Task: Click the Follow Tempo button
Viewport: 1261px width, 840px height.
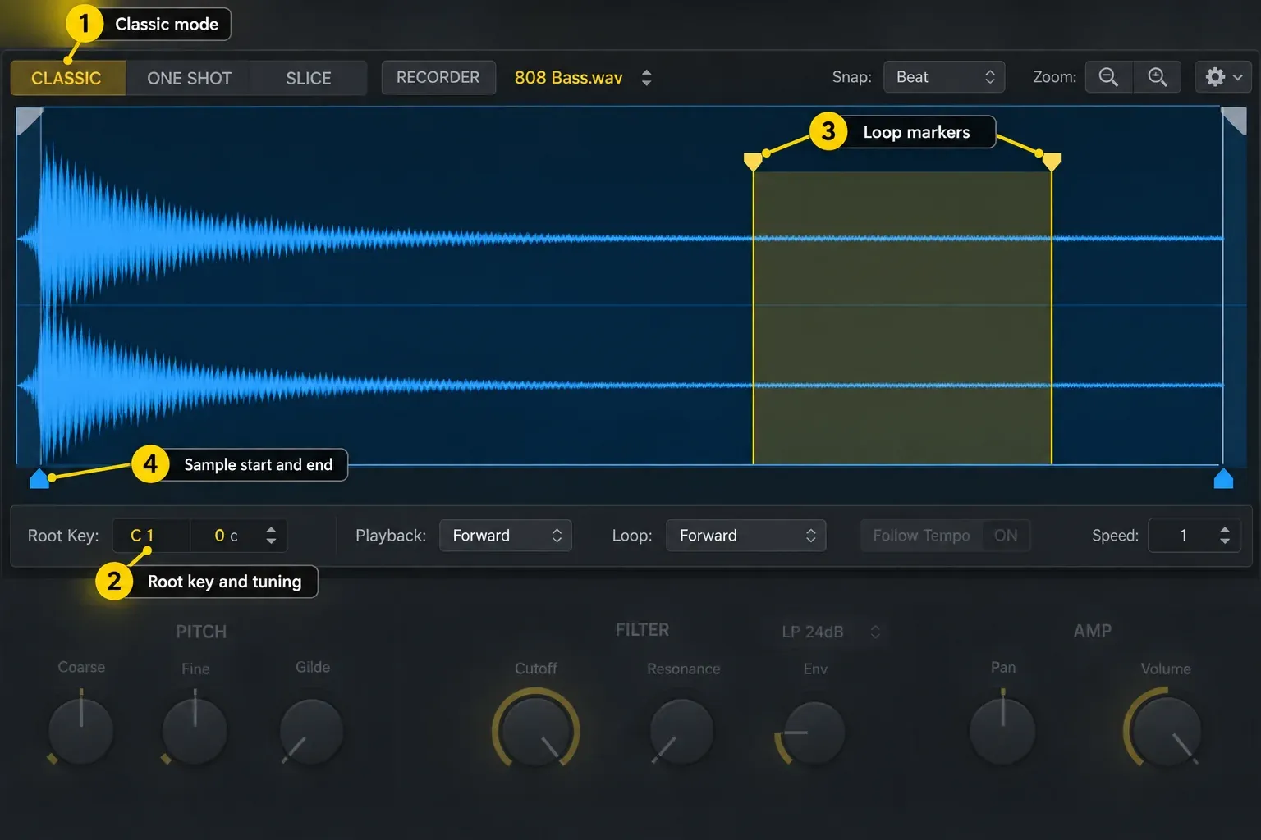Action: [921, 536]
